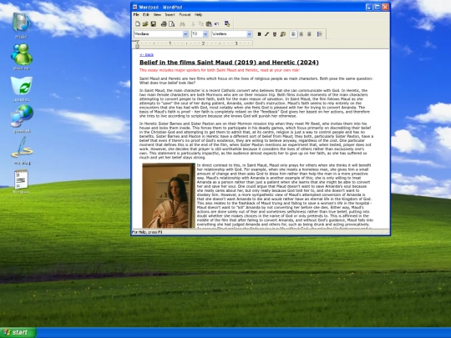Screen dimensions: 451x338
Task: Open the Format menu
Action: [x=185, y=15]
